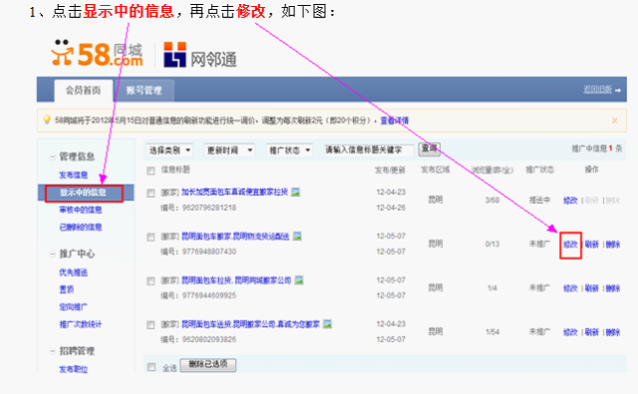Tick the 全选 select-all checkbox
Viewport: 638px width, 394px height.
(152, 367)
